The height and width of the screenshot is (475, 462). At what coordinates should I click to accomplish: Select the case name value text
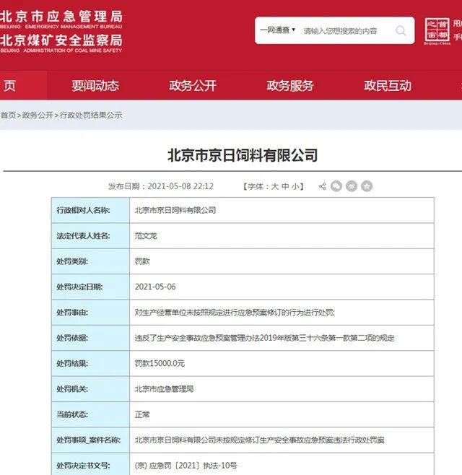260,440
